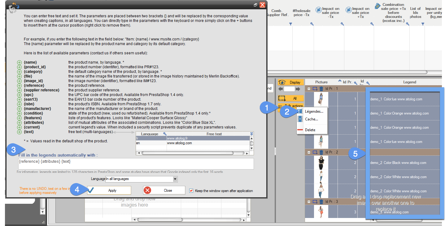The image size is (445, 226).
Task: Click the filter icon under Comb. Supplier Ref.
Action: click(x=290, y=24)
